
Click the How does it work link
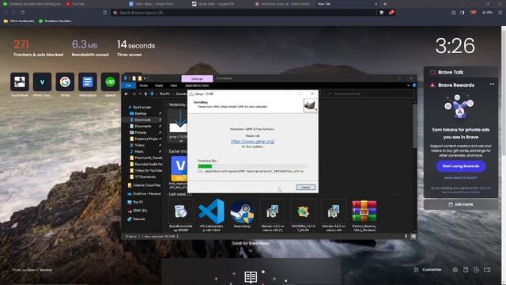460,177
